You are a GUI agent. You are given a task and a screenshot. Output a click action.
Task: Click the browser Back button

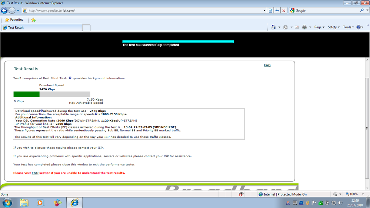(x=4, y=10)
